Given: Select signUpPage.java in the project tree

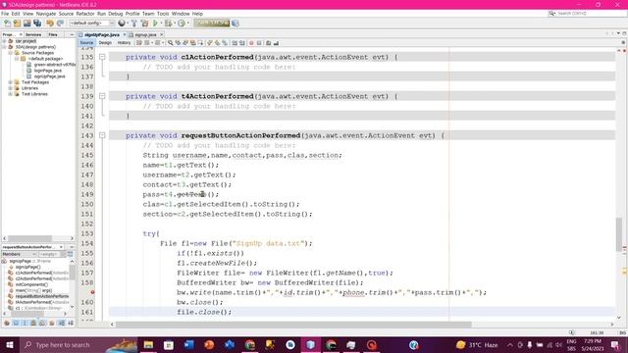Looking at the screenshot, I should (x=49, y=76).
